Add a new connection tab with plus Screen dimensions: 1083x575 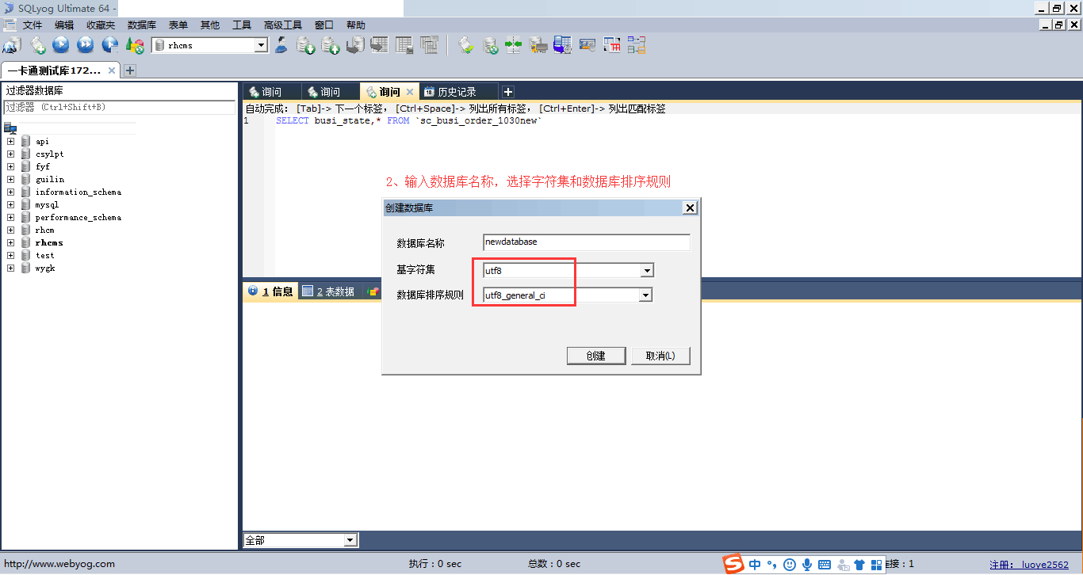pos(130,70)
